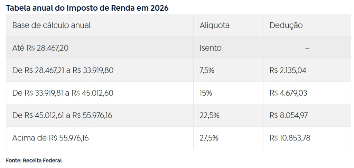
Task: Click the 'De R$ 45.012,61 a R$ 55.976,16' cell
Action: [x=62, y=116]
